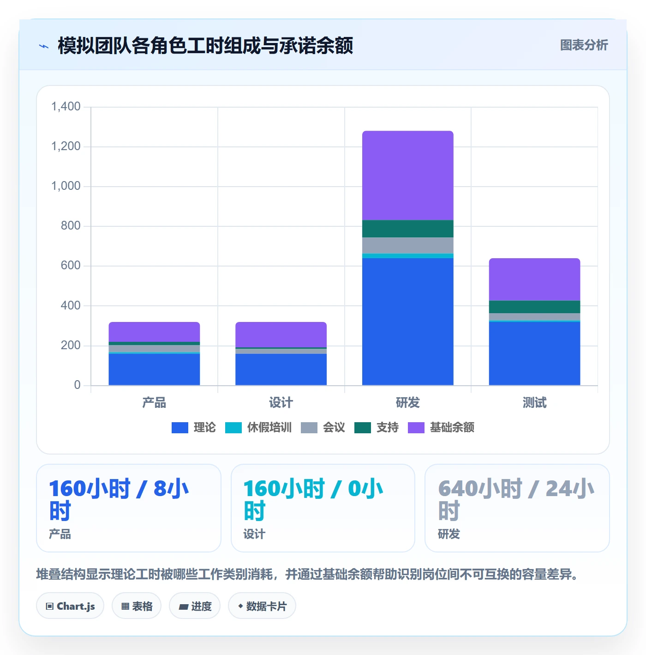Click the dark green 支持 segment of 研发 bar
This screenshot has width=646, height=655.
408,229
